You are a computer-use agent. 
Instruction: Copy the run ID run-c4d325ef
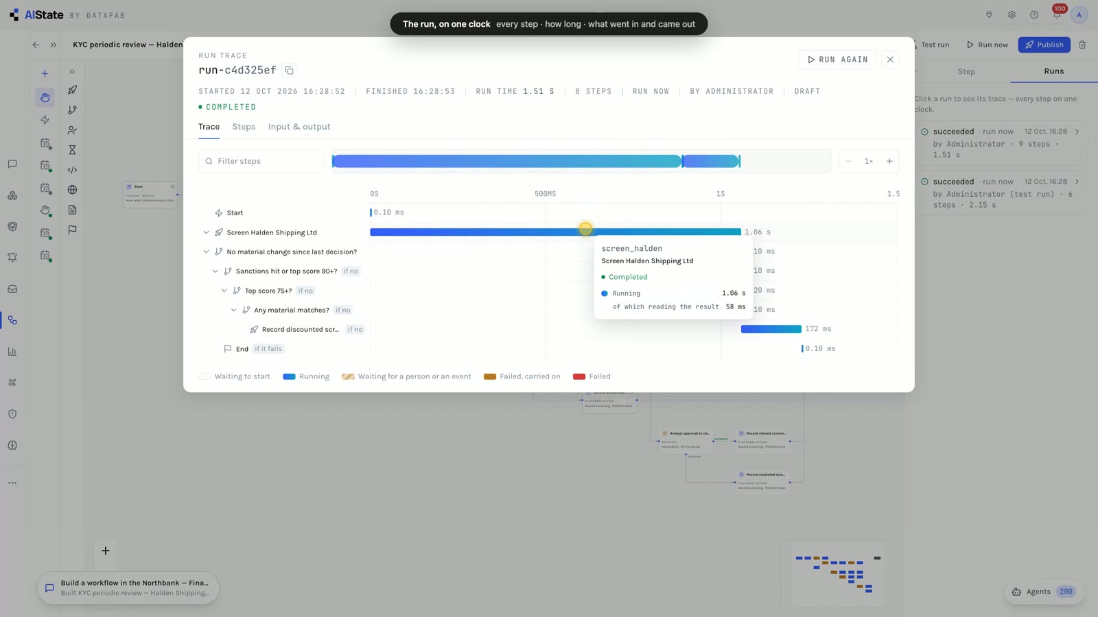click(289, 71)
